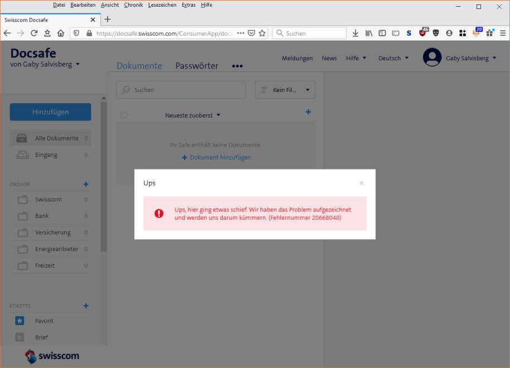The height and width of the screenshot is (368, 510).
Task: Open uBlock Origin icon with badge 46
Action: (423, 32)
